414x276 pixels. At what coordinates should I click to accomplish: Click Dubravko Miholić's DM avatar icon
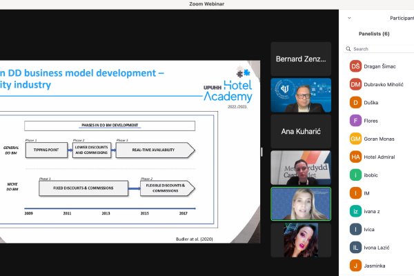(x=356, y=85)
